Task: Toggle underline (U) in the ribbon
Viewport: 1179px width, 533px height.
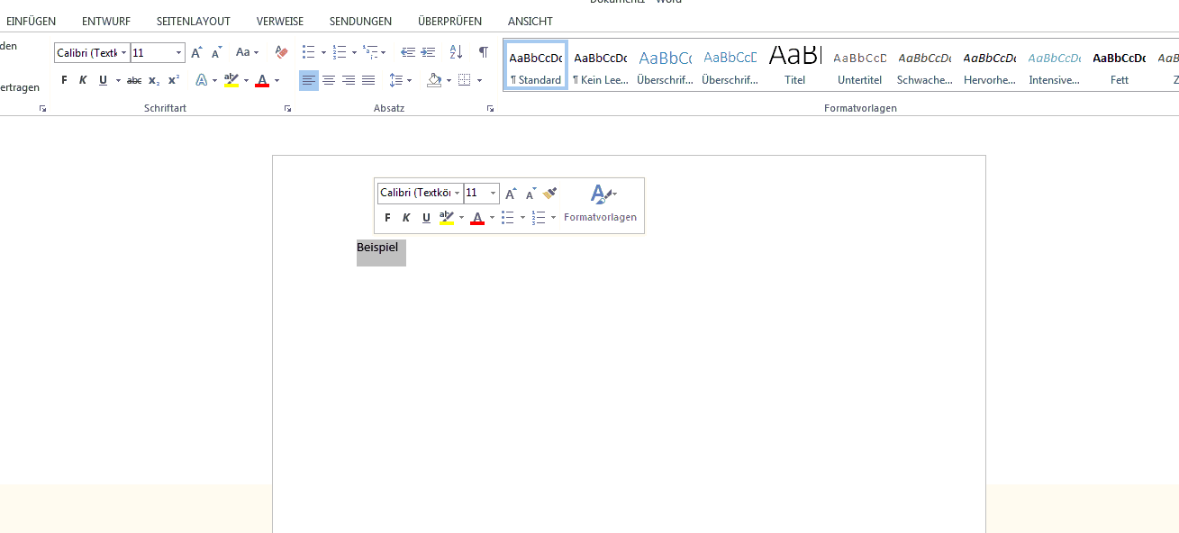Action: [103, 80]
